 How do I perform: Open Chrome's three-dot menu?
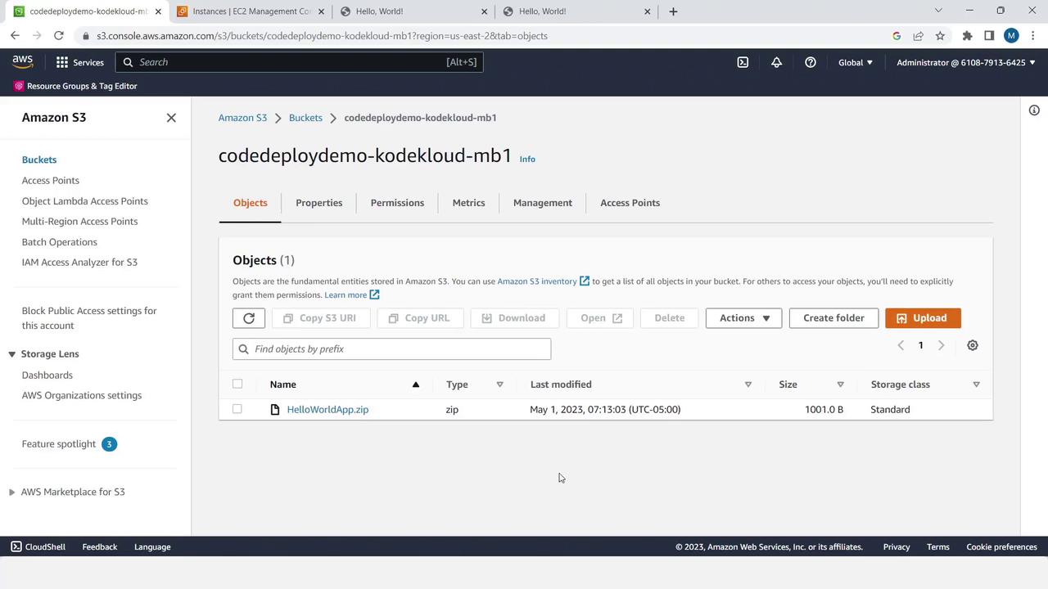1032,36
